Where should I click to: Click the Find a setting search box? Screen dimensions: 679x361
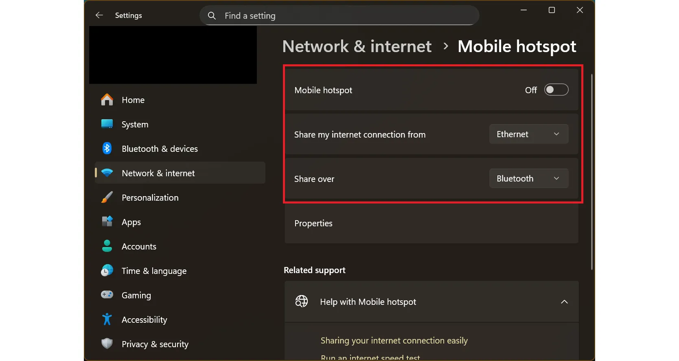(x=339, y=16)
